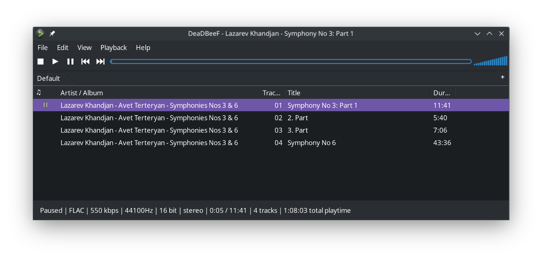Image resolution: width=542 pixels, height=259 pixels.
Task: Click the seek bar to jump position
Action: pyautogui.click(x=291, y=61)
